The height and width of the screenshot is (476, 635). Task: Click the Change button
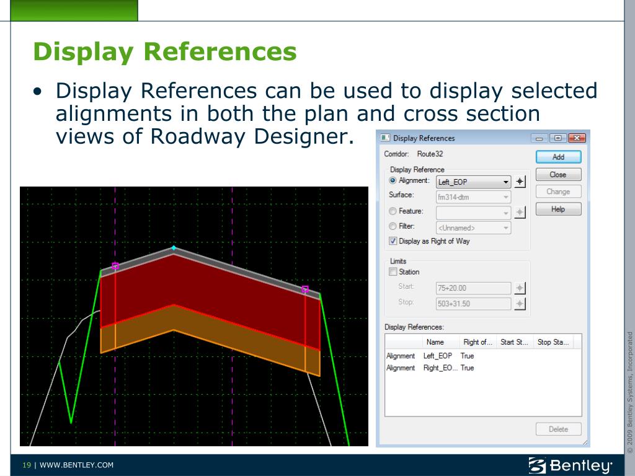[x=559, y=192]
